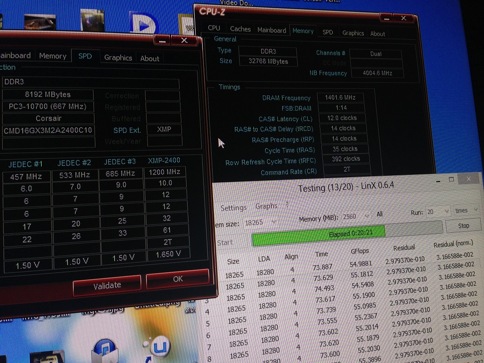
Task: Click the Command Rate value 2T in Memory tab
Action: tap(346, 169)
